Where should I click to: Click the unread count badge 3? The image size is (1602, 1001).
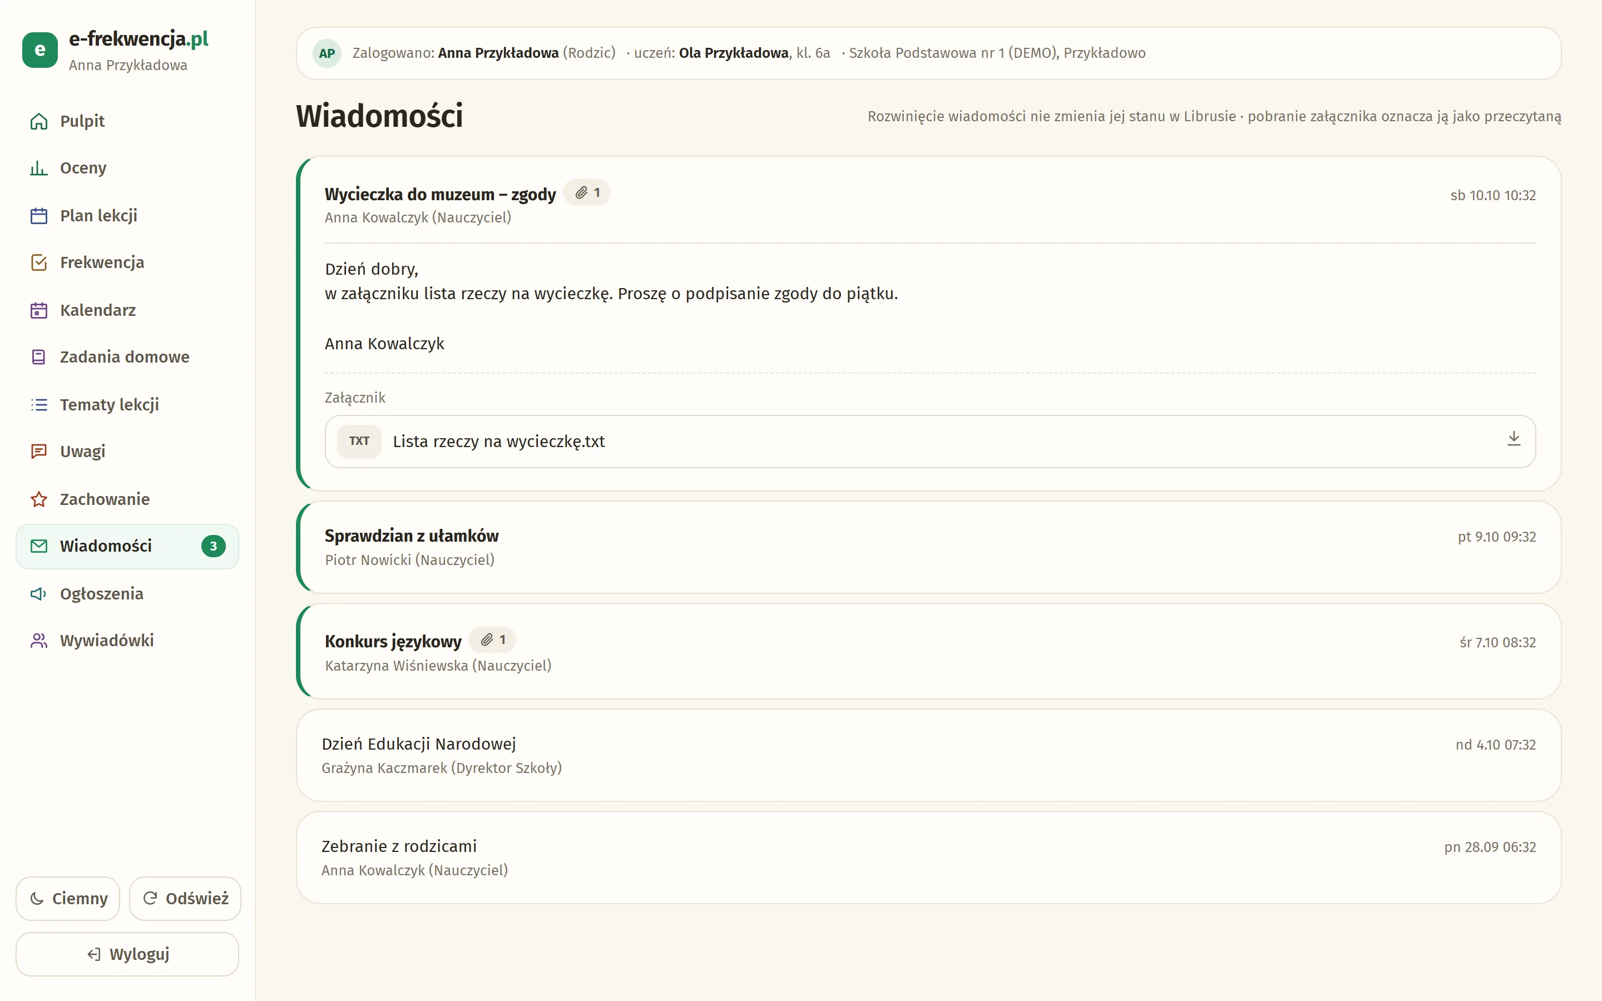pyautogui.click(x=213, y=546)
